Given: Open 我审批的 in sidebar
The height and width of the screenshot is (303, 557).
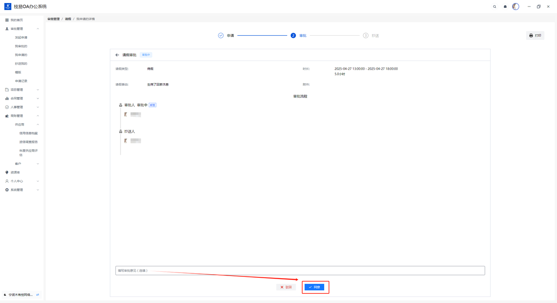Looking at the screenshot, I should [21, 46].
